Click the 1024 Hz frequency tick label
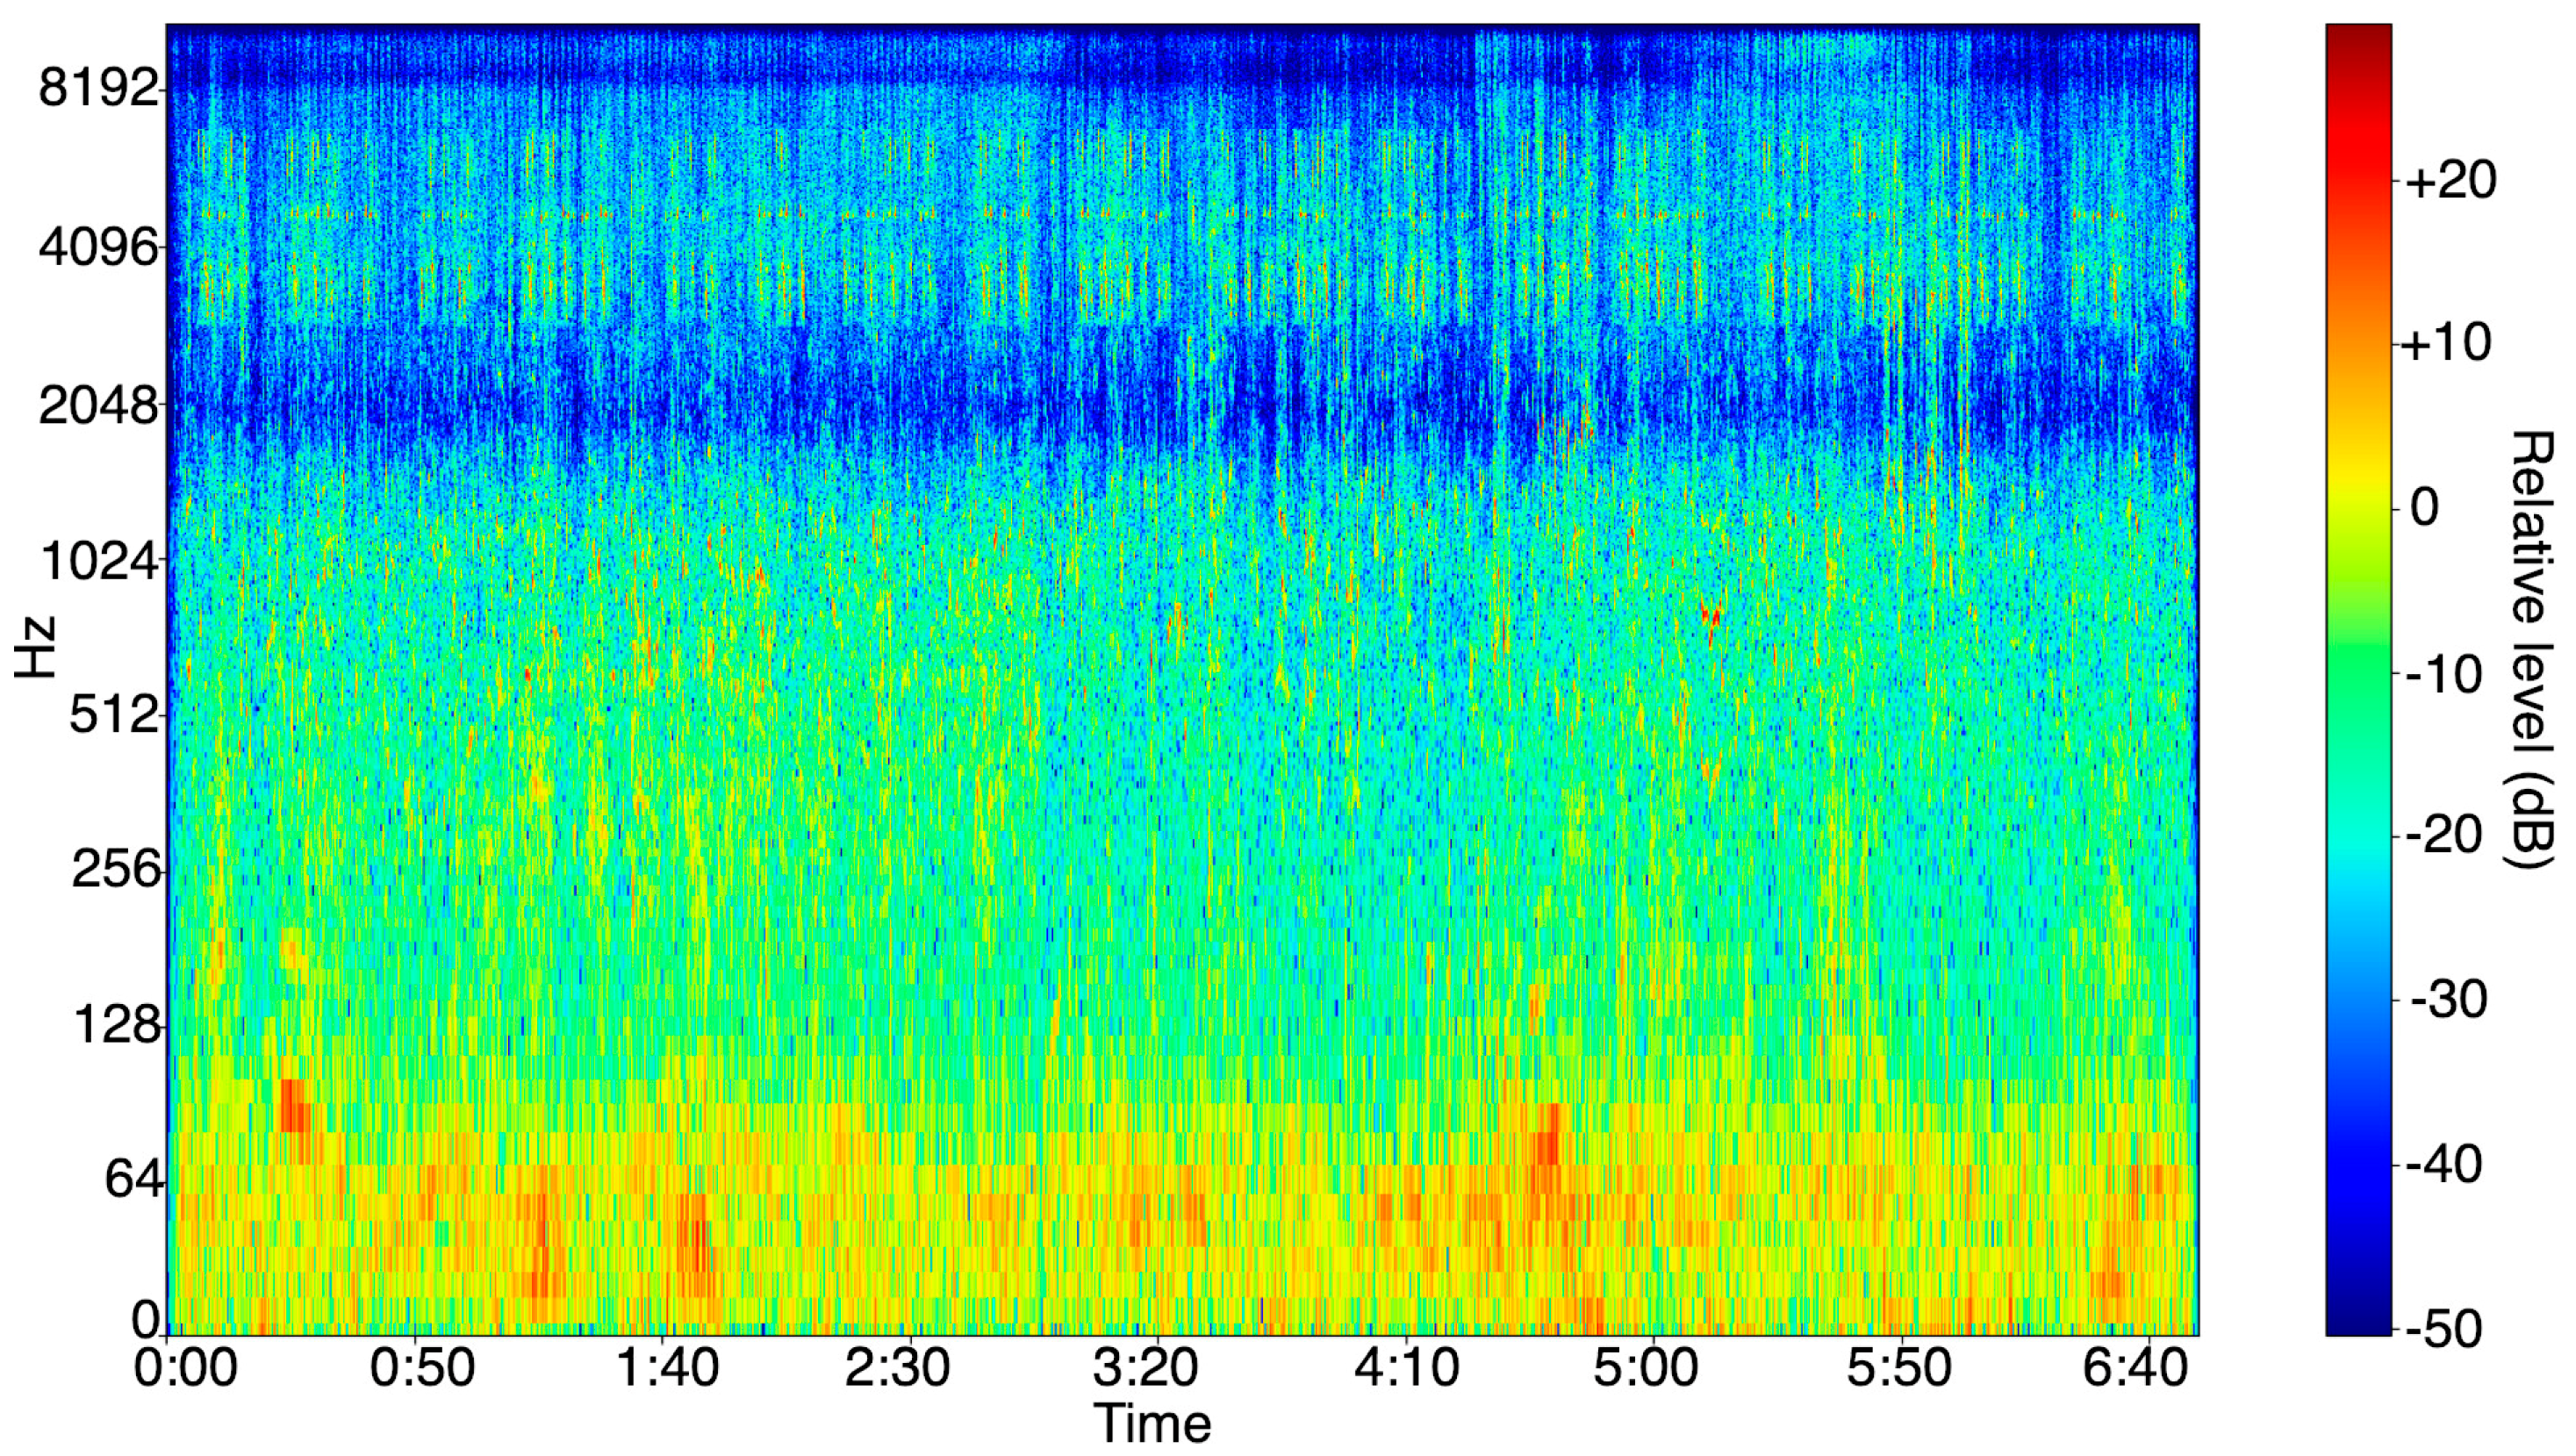This screenshot has height=1456, width=2576. click(98, 562)
